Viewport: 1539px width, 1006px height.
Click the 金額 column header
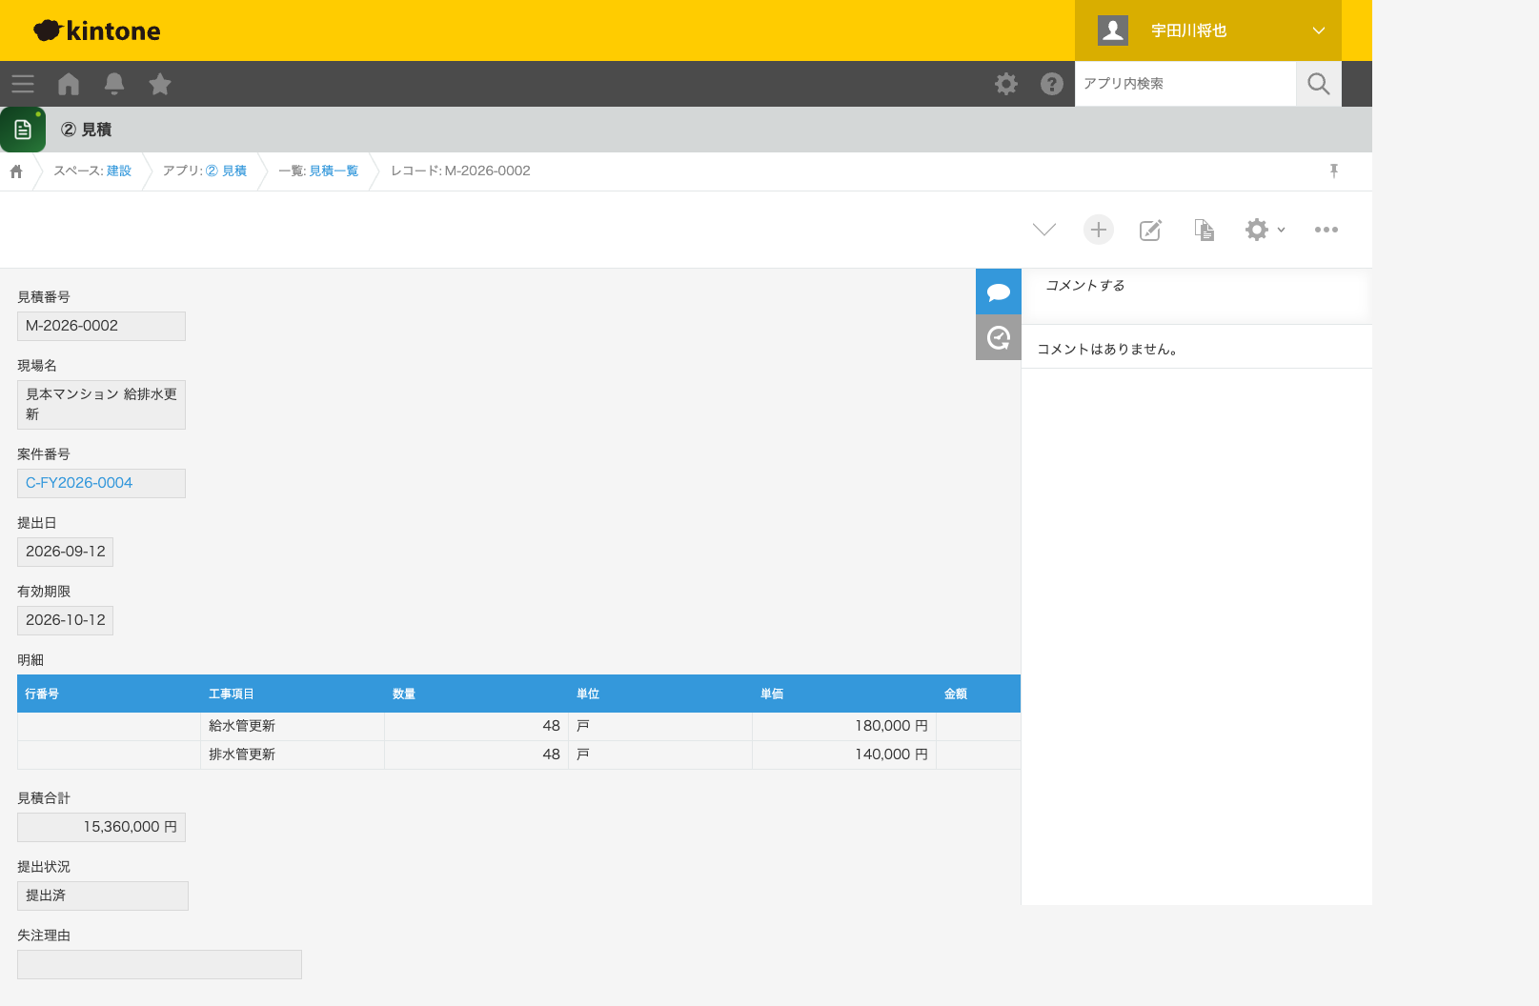coord(979,694)
